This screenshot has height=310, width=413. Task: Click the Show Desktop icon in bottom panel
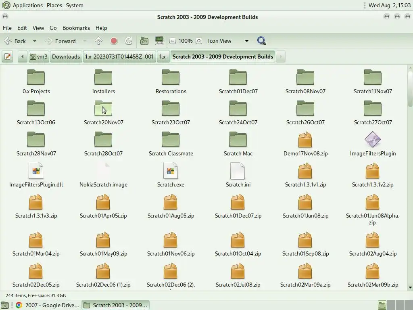pos(5,305)
